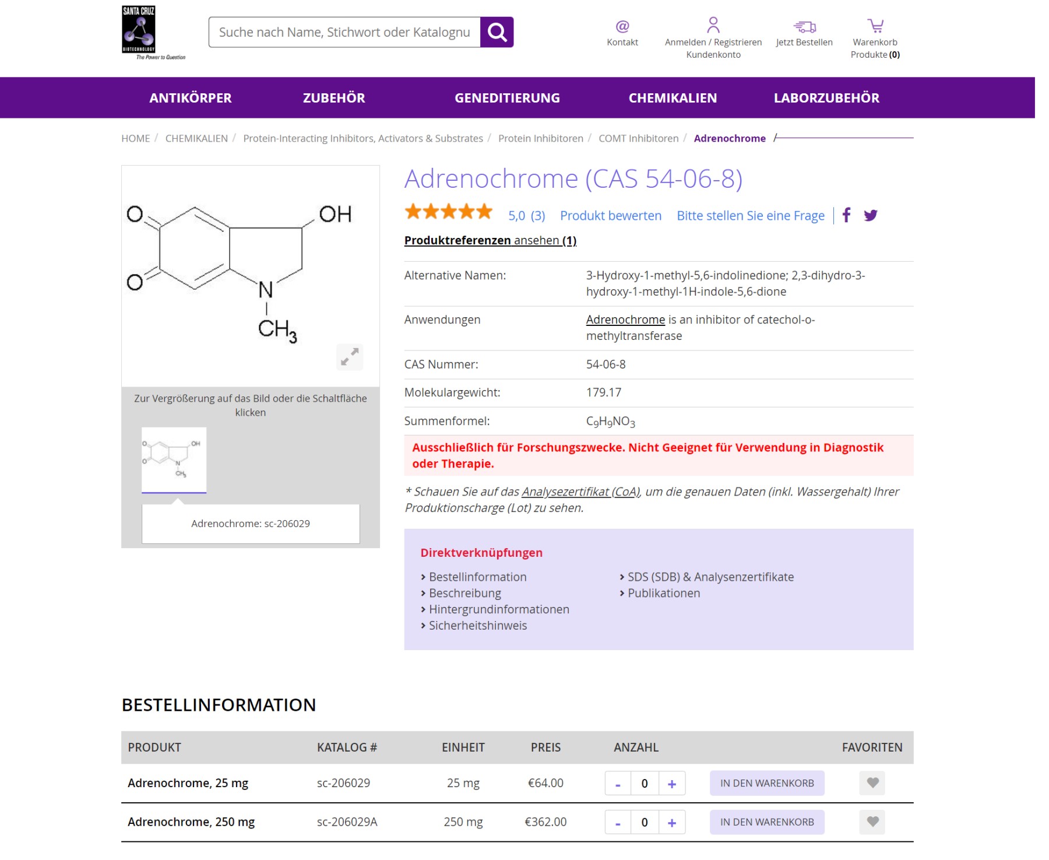
Task: Share product via Twitter icon
Action: 871,216
